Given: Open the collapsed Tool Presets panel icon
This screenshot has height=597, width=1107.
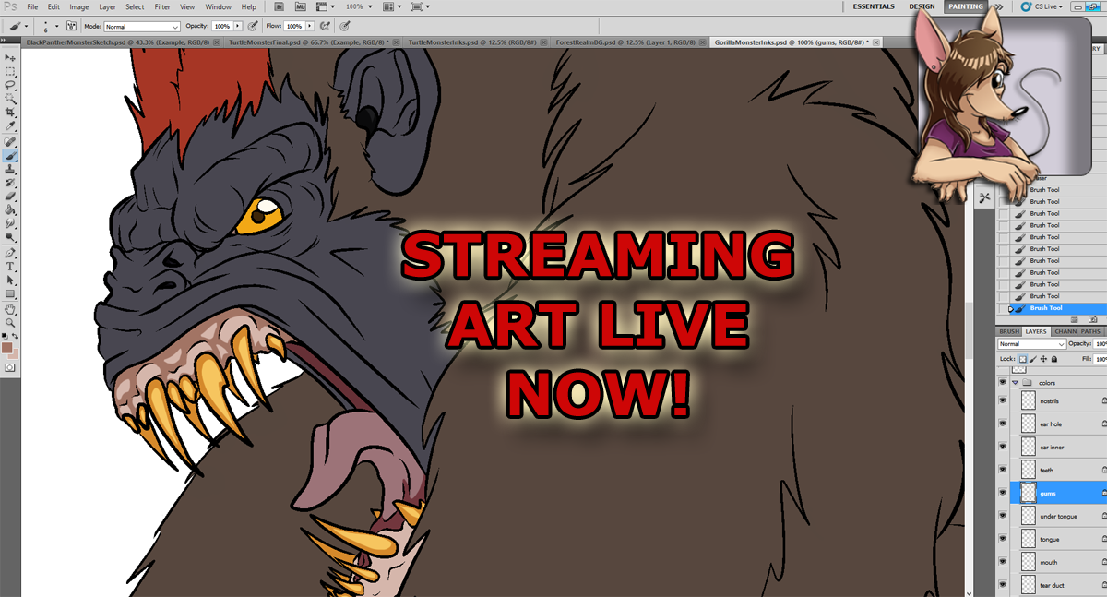Looking at the screenshot, I should point(985,197).
